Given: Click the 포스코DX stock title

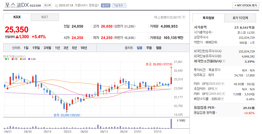Looking at the screenshot, I should tap(17, 5).
